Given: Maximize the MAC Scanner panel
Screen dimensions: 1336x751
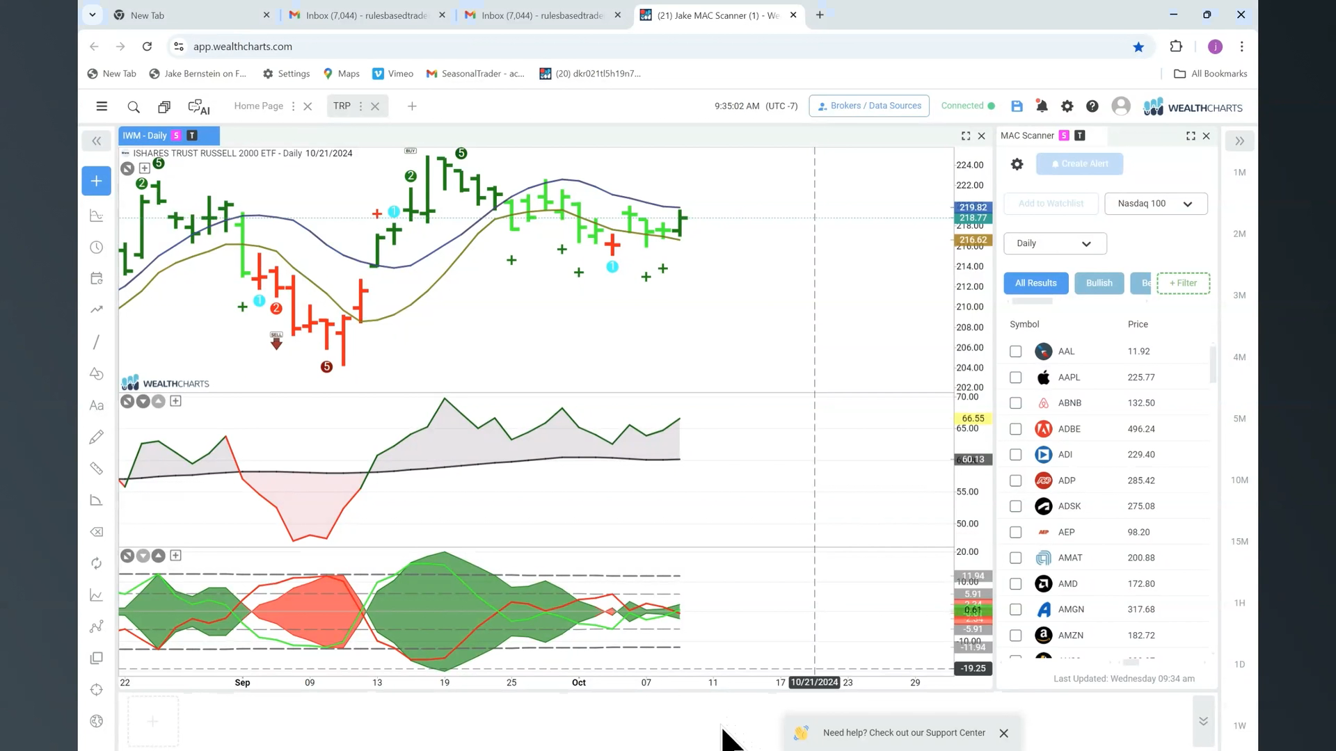Looking at the screenshot, I should coord(1191,136).
